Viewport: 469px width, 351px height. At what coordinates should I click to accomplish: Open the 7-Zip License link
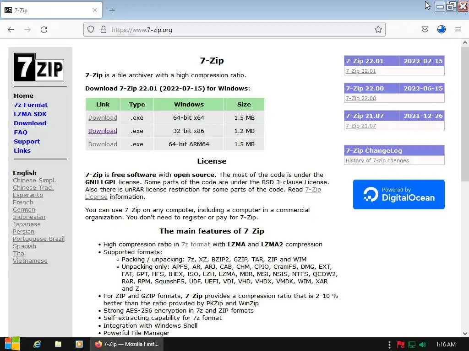point(313,190)
